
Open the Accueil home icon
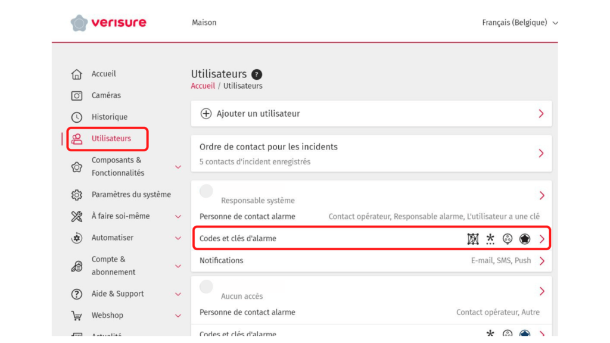77,74
